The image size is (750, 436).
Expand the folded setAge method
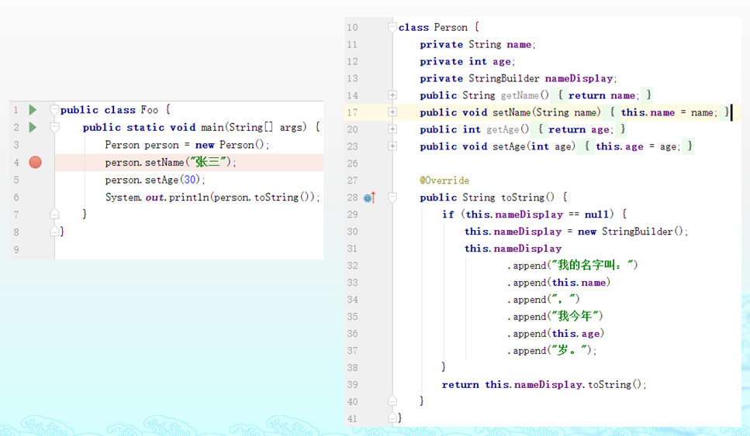392,146
